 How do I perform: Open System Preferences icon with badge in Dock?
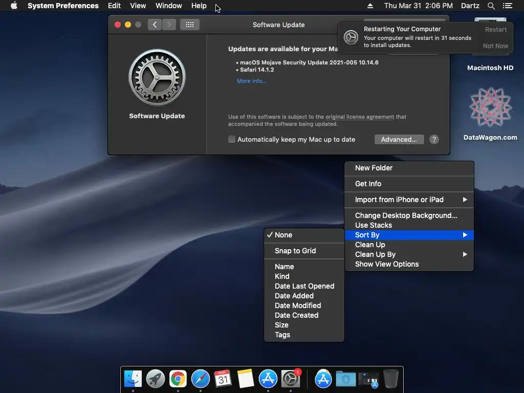point(291,379)
